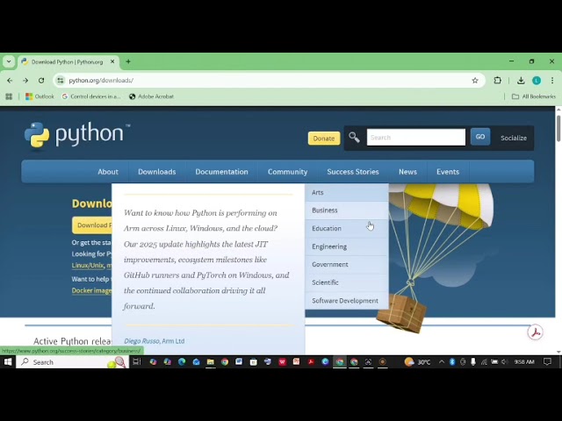Image resolution: width=562 pixels, height=421 pixels.
Task: Click the Windows taskbar Search box
Action: pyautogui.click(x=73, y=362)
